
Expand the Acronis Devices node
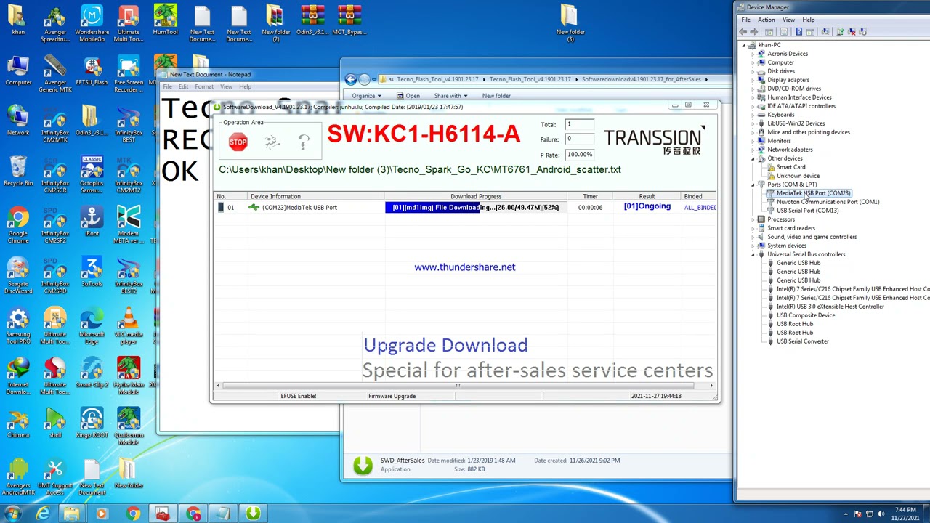(x=753, y=54)
